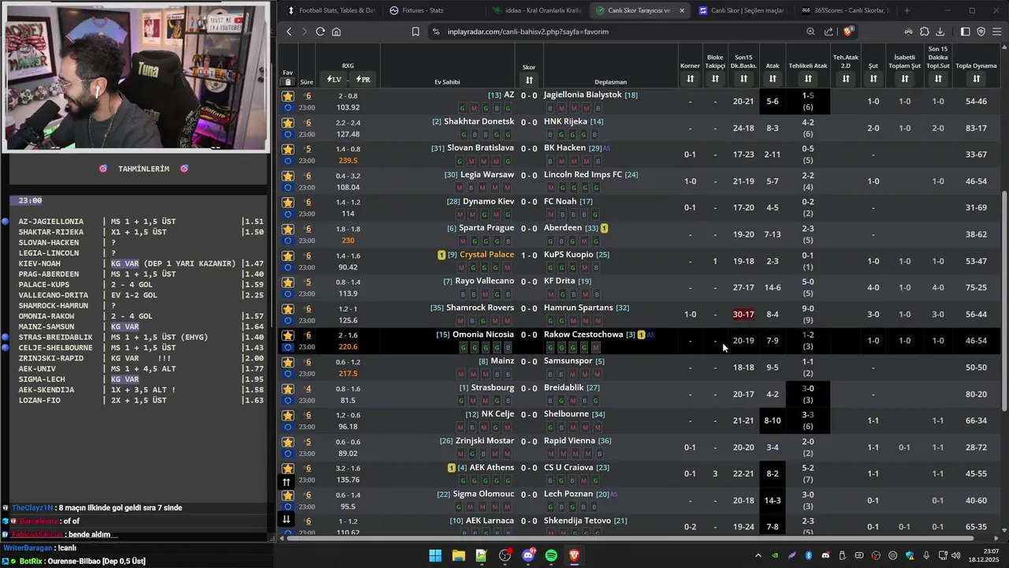
Task: Toggle favorite star for Slovan Bratislava row
Action: click(288, 149)
